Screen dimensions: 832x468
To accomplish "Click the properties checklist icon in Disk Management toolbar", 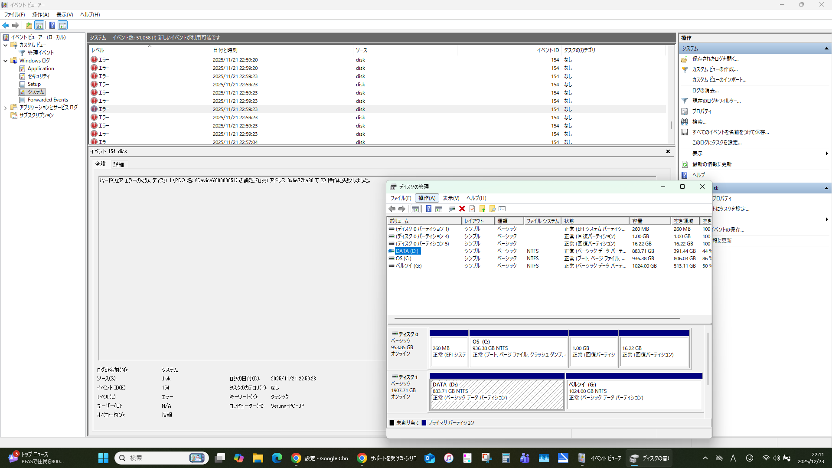I will pyautogui.click(x=472, y=209).
